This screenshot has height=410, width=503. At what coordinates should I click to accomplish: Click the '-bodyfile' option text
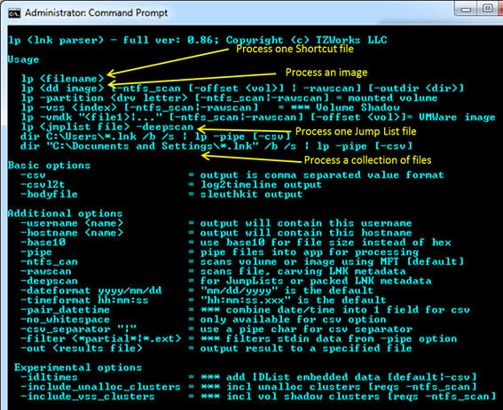pos(49,195)
